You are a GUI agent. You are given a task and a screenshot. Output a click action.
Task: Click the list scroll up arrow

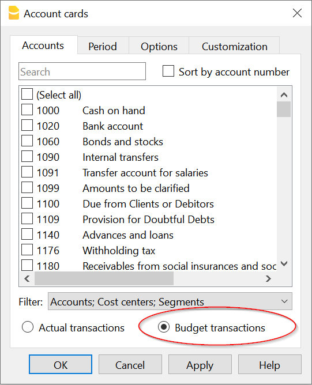pyautogui.click(x=284, y=95)
